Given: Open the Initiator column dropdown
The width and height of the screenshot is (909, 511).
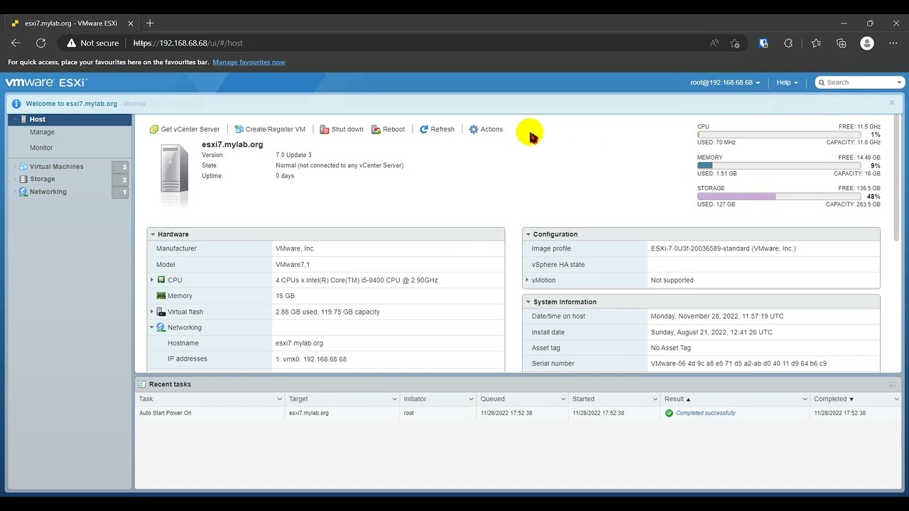Looking at the screenshot, I should coord(471,399).
